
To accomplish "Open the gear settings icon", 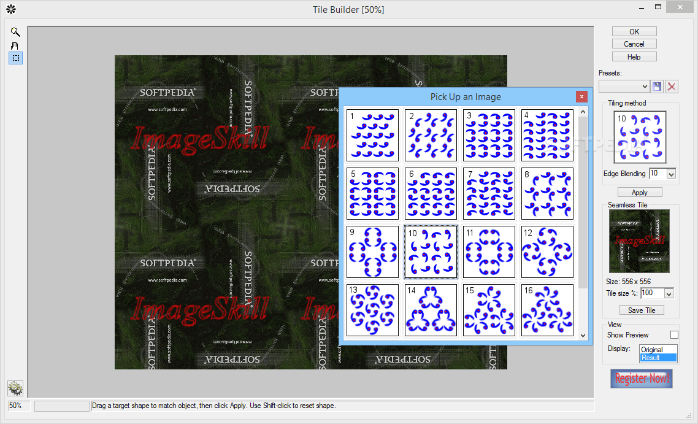I will pos(15,388).
